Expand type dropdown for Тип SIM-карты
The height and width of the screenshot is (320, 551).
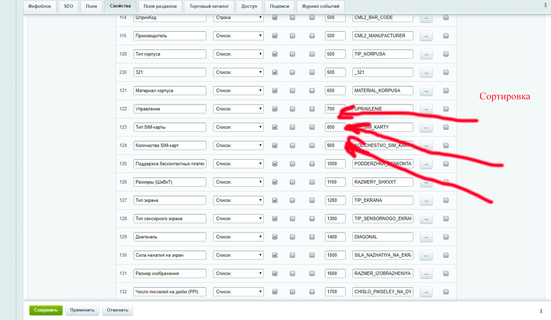(x=238, y=127)
